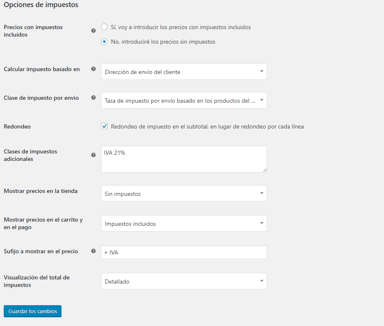Click Guardar los cambios button

tap(32, 311)
